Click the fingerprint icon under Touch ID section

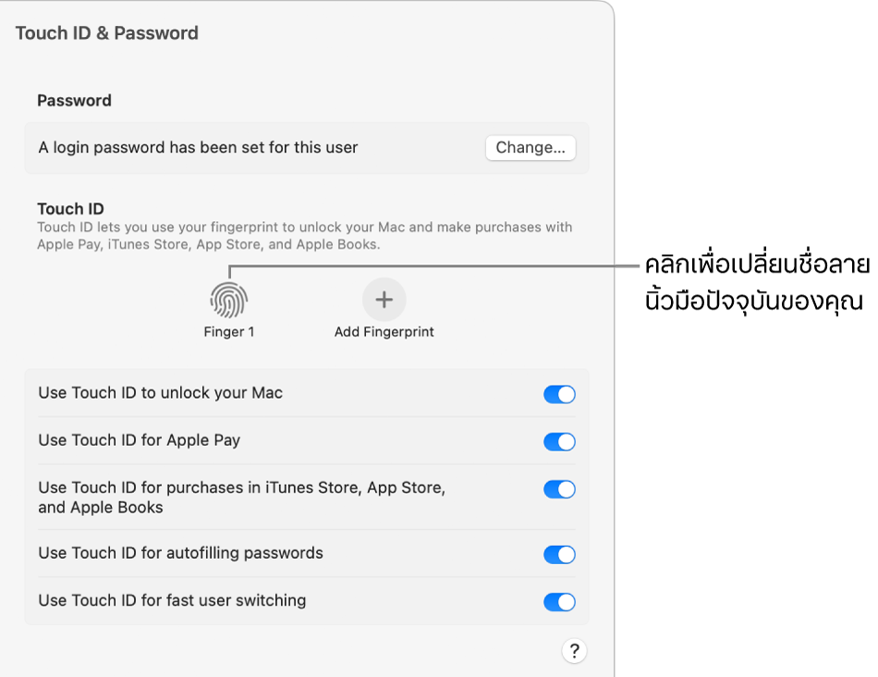click(228, 298)
